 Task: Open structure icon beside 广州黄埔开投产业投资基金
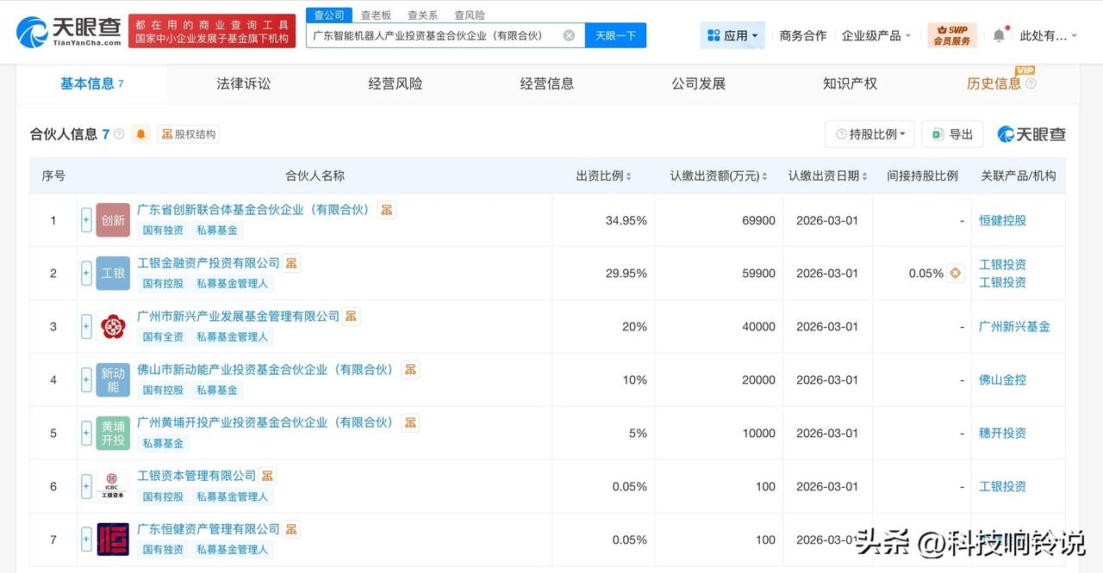point(410,423)
